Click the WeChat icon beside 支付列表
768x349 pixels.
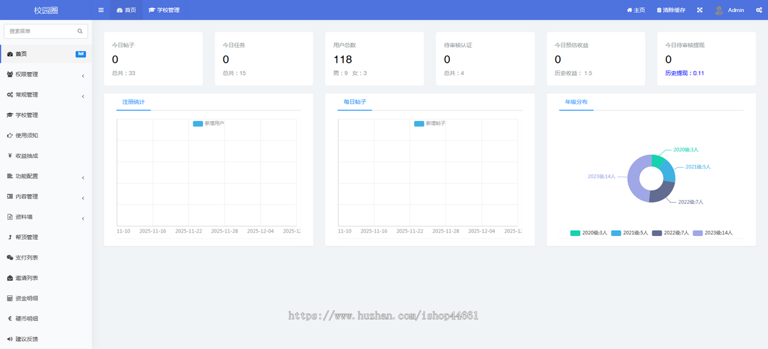pos(10,258)
